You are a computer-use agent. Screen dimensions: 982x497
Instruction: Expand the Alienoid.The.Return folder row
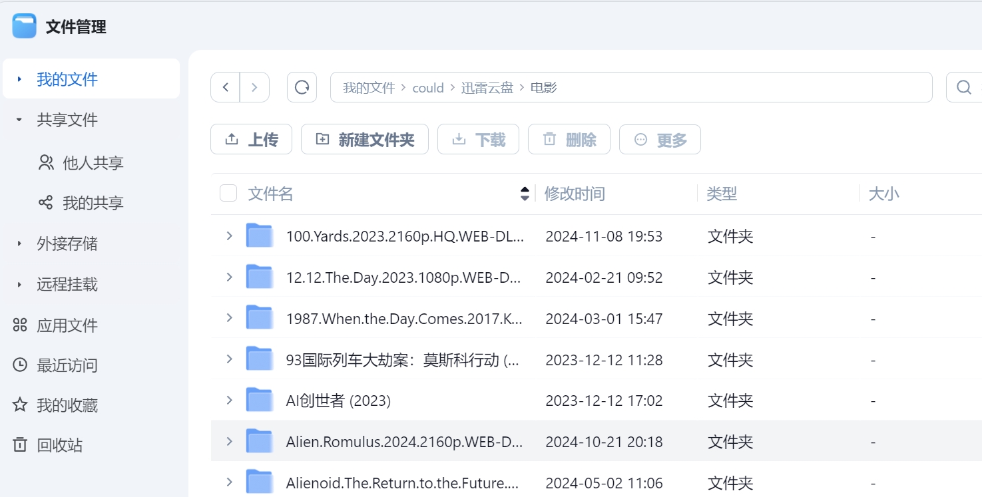[x=229, y=482]
